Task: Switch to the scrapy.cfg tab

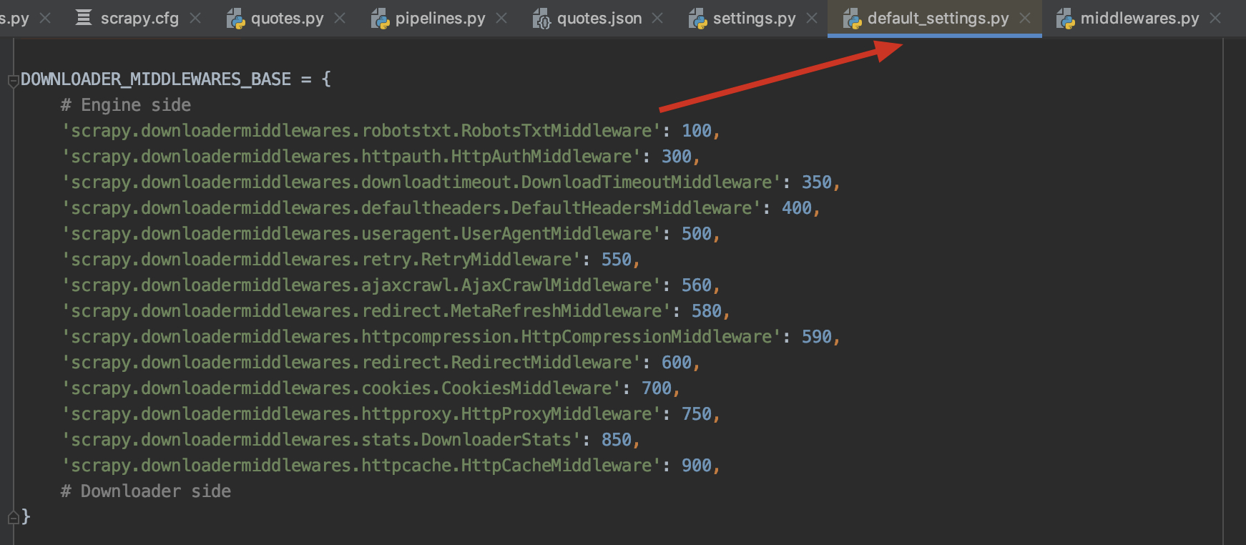Action: point(139,18)
